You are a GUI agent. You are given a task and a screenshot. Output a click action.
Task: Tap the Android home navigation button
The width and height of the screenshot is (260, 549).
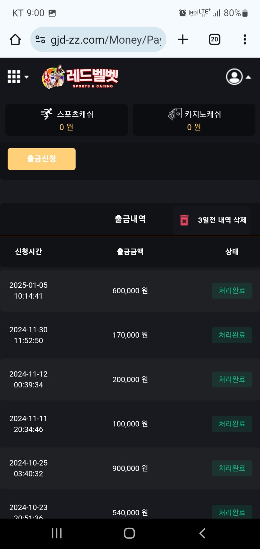click(130, 533)
